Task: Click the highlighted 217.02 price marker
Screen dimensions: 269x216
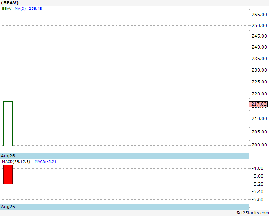Action: 259,104
